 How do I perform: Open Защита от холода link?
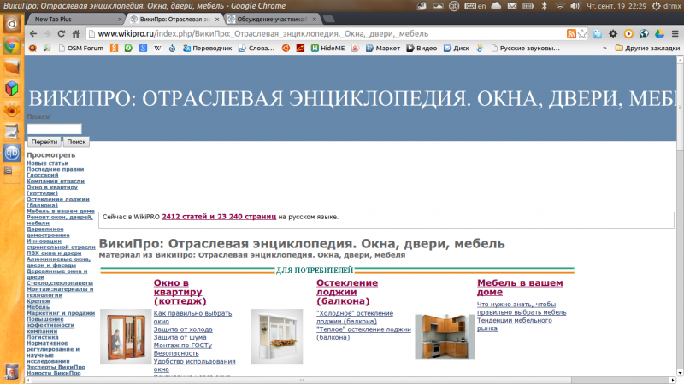[x=183, y=329]
